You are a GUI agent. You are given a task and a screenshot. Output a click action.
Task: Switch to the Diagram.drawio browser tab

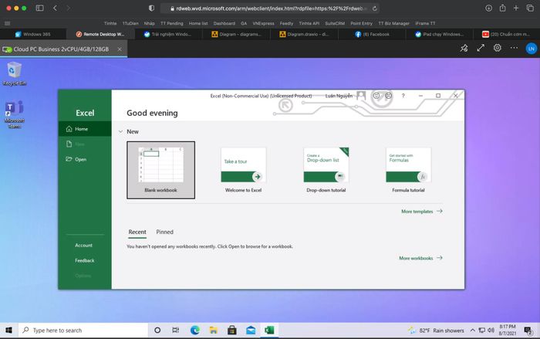(305, 34)
